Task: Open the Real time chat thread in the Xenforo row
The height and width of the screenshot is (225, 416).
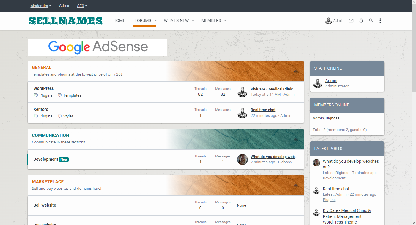Action: (263, 110)
